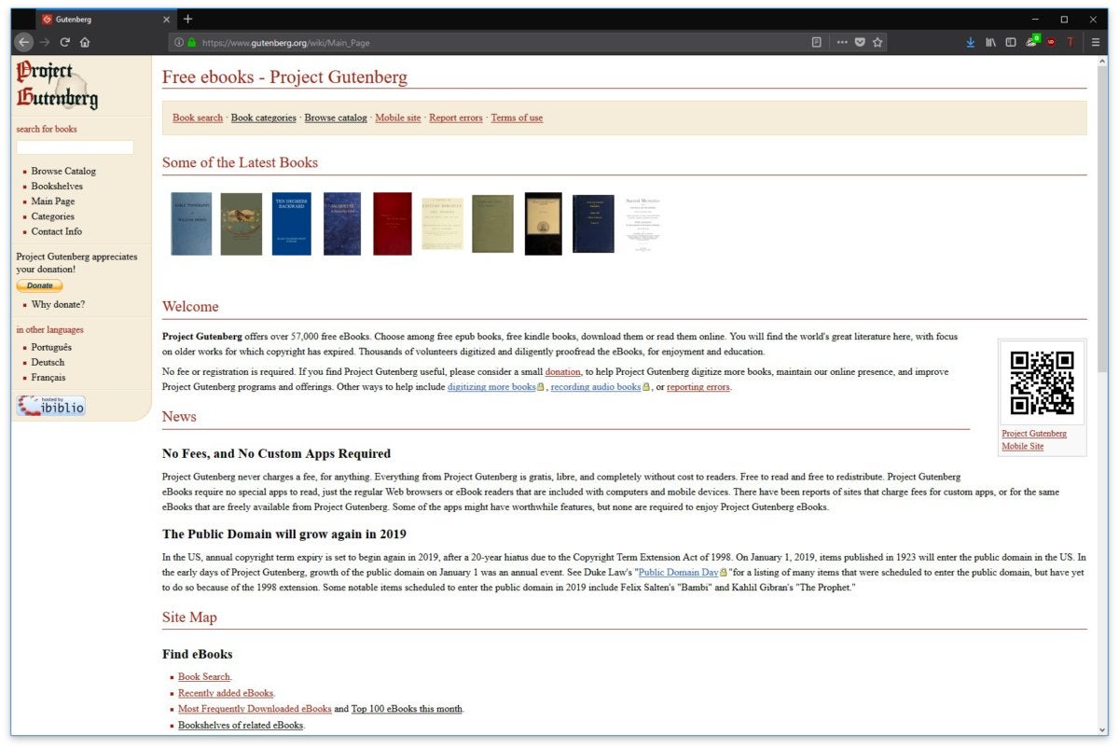
Task: Click Terms of use in the top navigation
Action: (517, 118)
